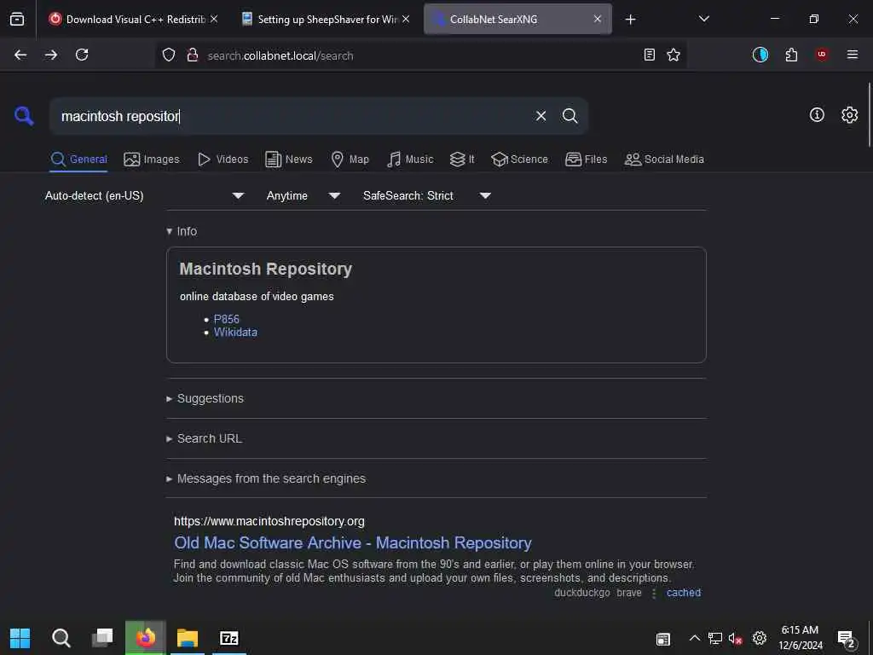The image size is (873, 655).
Task: Select the It search category
Action: coord(462,159)
